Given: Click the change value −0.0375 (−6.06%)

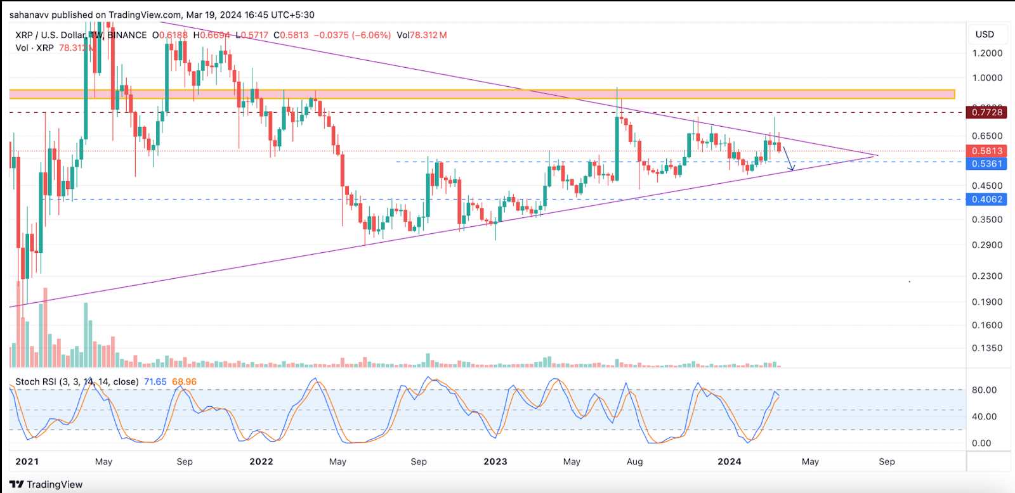Looking at the screenshot, I should (353, 35).
